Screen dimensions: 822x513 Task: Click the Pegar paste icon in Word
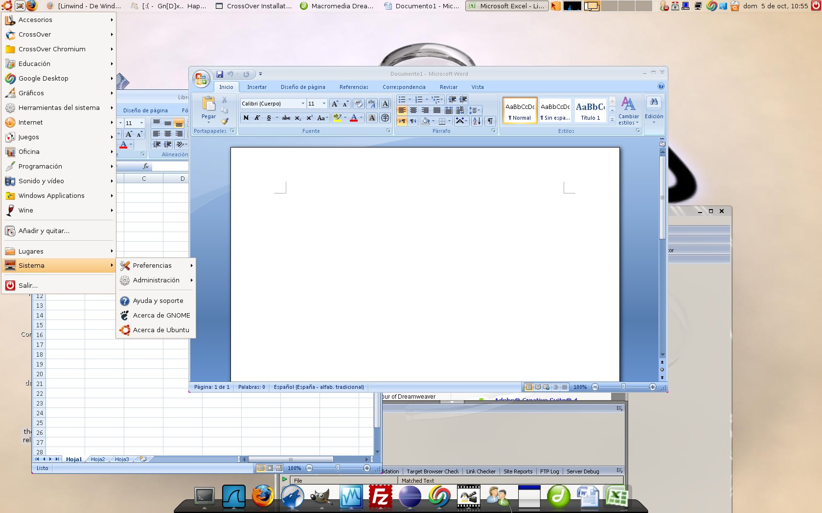click(208, 104)
